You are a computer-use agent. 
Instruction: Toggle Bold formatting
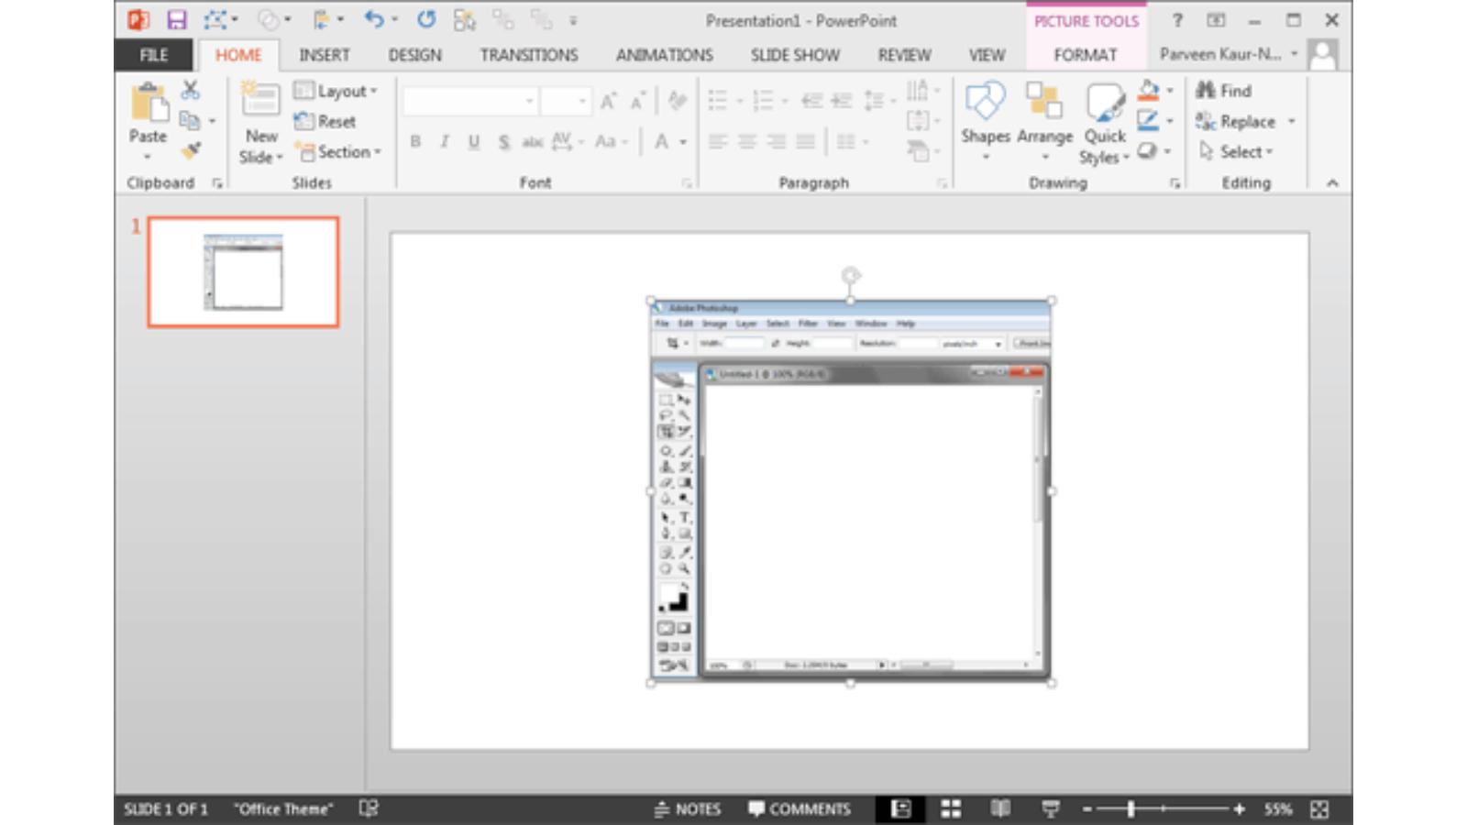415,141
